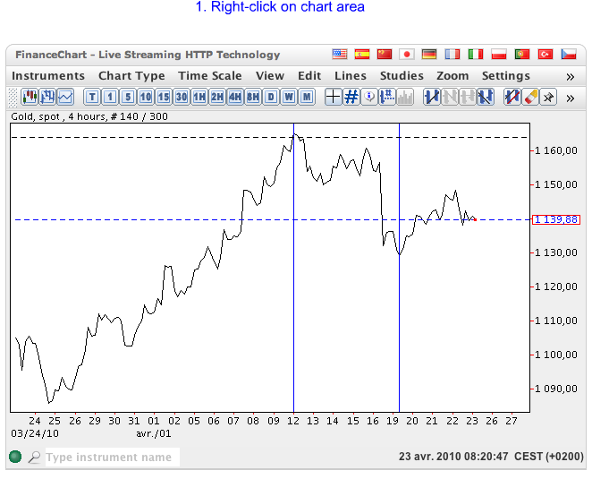Switch to the bar chart icon
Viewport: 592px width, 479px height.
[x=47, y=97]
